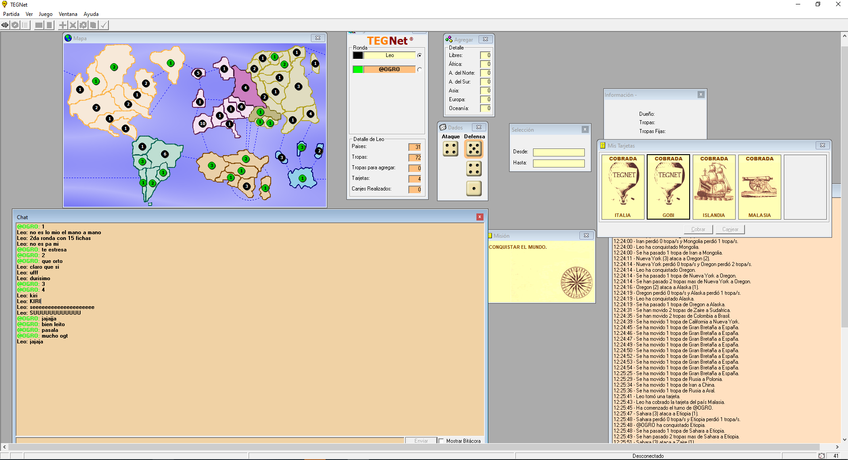Image resolution: width=848 pixels, height=460 pixels.
Task: Open the Ventana menu
Action: pyautogui.click(x=68, y=14)
